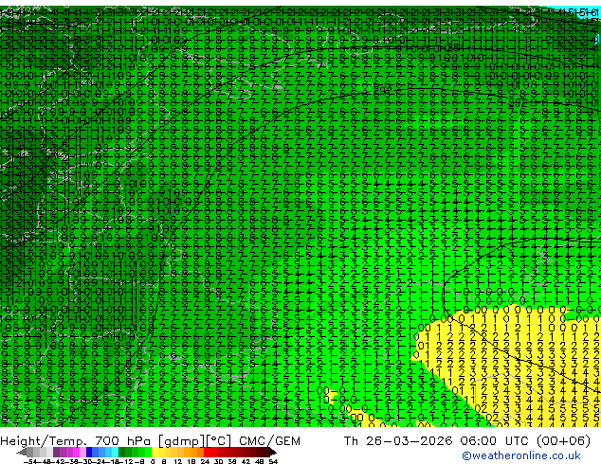Click the '12' label under the color scale
The height and width of the screenshot is (464, 601).
(x=178, y=461)
